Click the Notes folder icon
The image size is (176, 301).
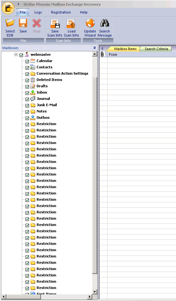point(33,111)
